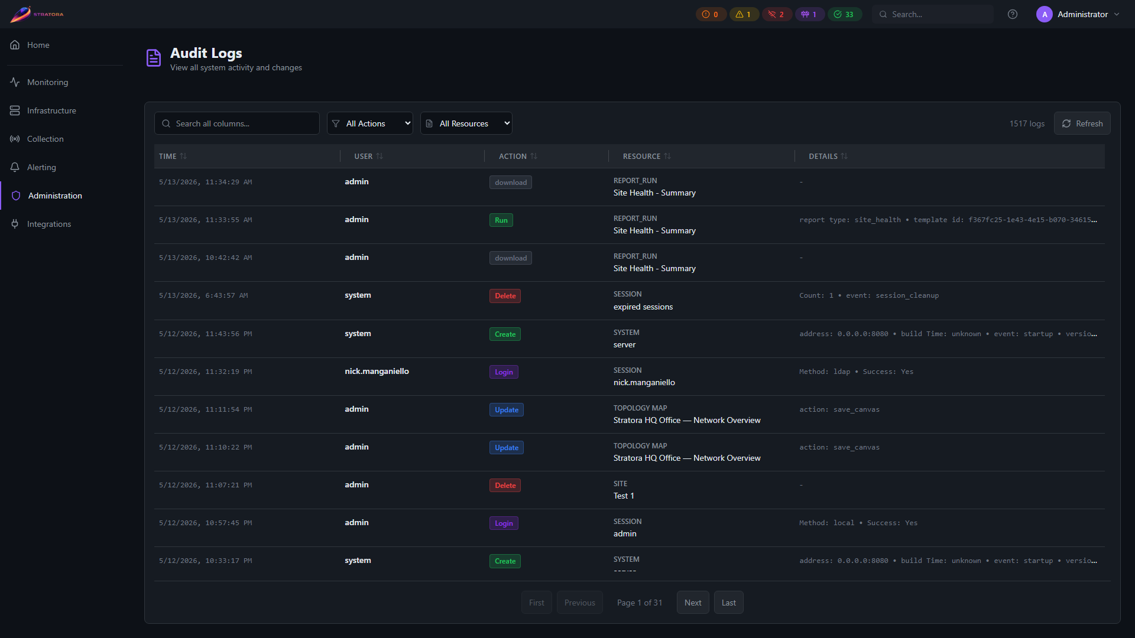Click Delete badge in expired sessions row
The height and width of the screenshot is (638, 1135).
click(505, 296)
